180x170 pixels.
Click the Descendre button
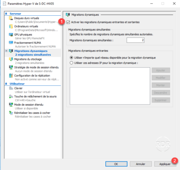click(161, 93)
